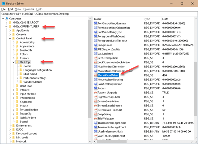Click the WaitToKillAppTimeout string icon
198x144 pixels.
(x=96, y=136)
